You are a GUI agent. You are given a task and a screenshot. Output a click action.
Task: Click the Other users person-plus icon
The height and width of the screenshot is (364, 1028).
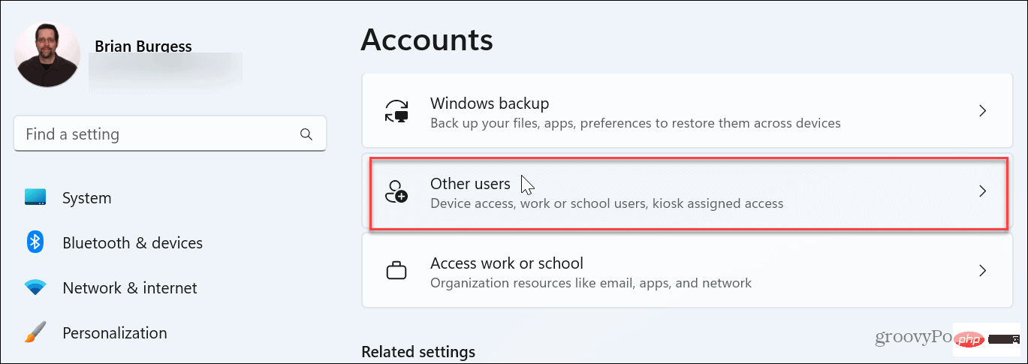point(396,191)
